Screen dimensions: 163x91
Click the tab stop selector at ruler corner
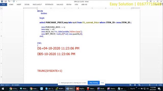coord(1,8)
